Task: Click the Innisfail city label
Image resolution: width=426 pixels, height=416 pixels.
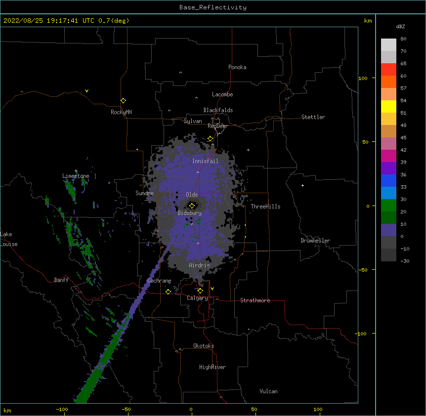Action: (205, 161)
